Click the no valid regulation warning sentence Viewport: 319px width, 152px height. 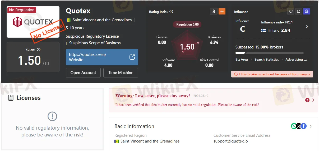click(x=187, y=105)
